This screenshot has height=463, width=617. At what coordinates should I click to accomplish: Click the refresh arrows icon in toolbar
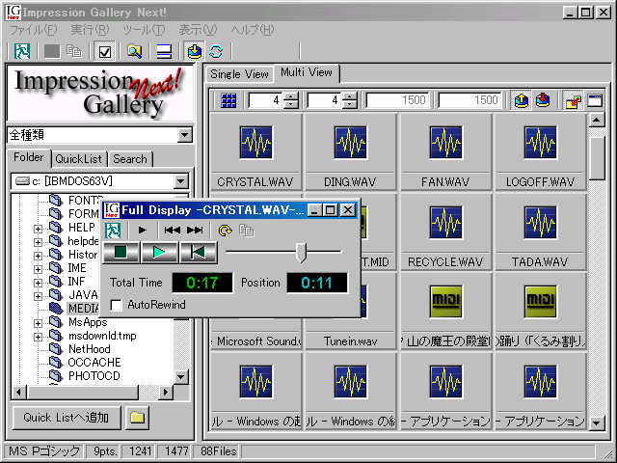tap(216, 51)
